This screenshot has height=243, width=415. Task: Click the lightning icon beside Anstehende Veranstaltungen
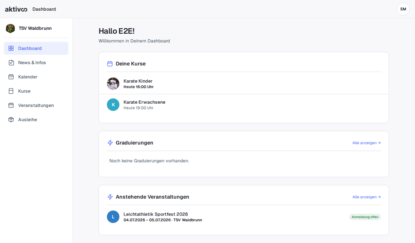coord(110,197)
